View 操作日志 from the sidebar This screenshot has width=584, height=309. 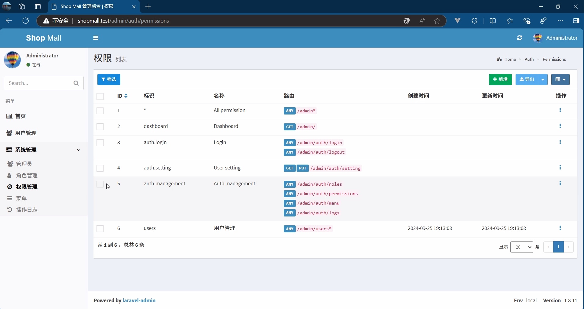[27, 210]
